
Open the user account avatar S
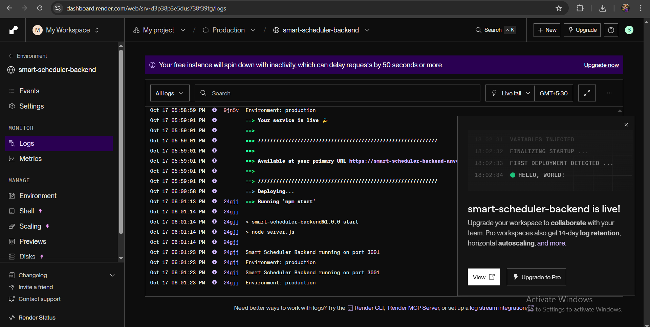(x=629, y=30)
